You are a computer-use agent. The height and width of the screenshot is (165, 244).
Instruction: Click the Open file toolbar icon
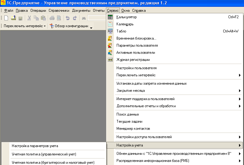coord(13,18)
